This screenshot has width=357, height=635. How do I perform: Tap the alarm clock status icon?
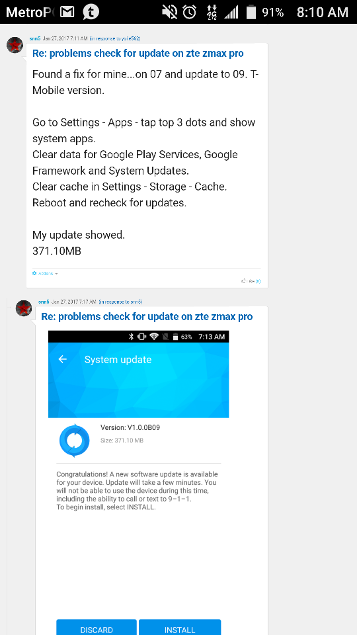coord(190,13)
